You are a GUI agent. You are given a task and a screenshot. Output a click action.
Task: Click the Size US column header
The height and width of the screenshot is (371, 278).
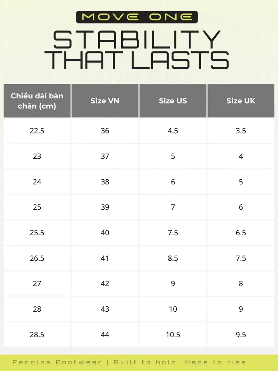(173, 101)
